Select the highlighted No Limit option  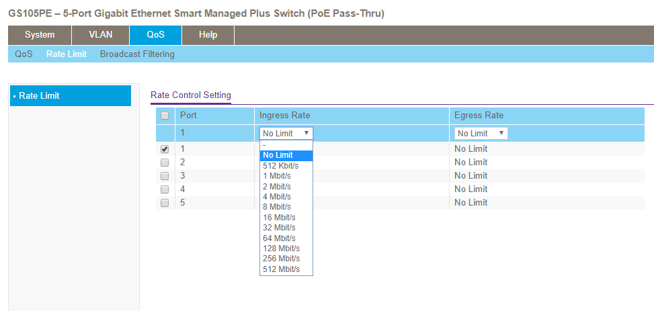click(x=278, y=155)
